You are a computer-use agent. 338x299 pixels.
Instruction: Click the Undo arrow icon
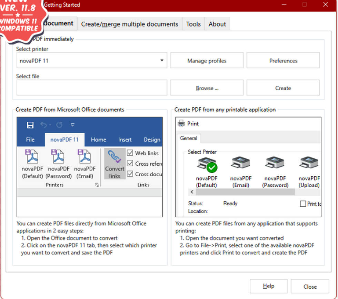43,125
